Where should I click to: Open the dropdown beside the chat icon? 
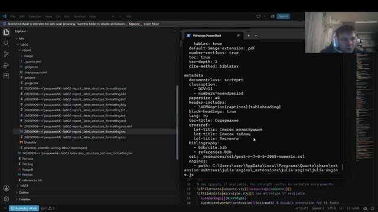click(265, 16)
